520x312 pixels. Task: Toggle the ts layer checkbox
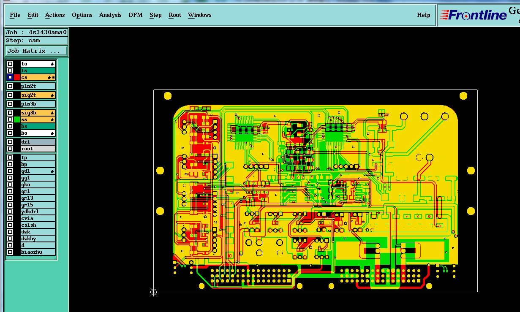(x=10, y=71)
